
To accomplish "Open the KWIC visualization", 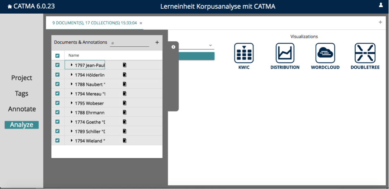I will [243, 53].
